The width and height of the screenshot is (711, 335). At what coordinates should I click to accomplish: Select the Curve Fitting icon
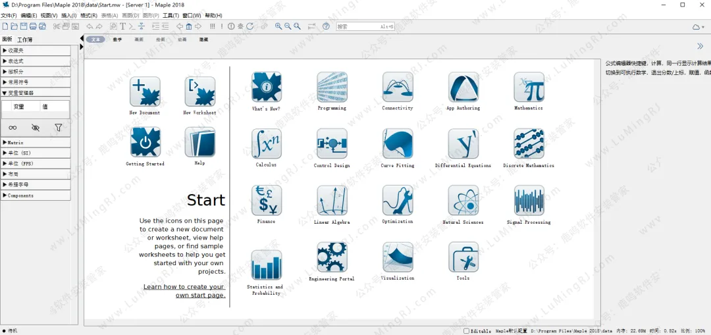[x=398, y=143]
